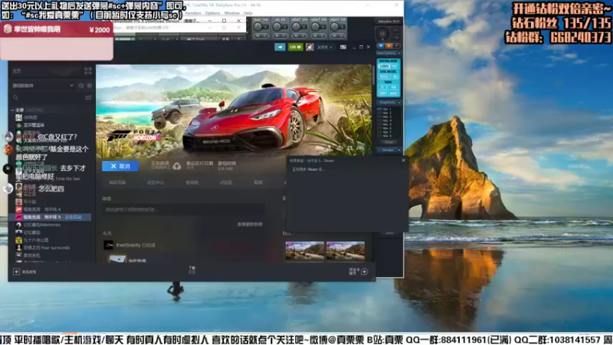Expand the Steam account name dropdown
The width and height of the screenshot is (613, 345).
click(324, 47)
